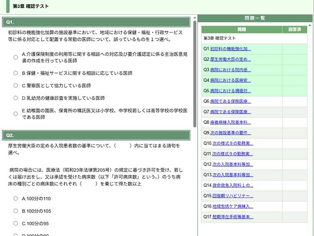Navigate to Q8 療養病棟入院基本料 link
Screen dimensions: 314x236
click(230, 122)
